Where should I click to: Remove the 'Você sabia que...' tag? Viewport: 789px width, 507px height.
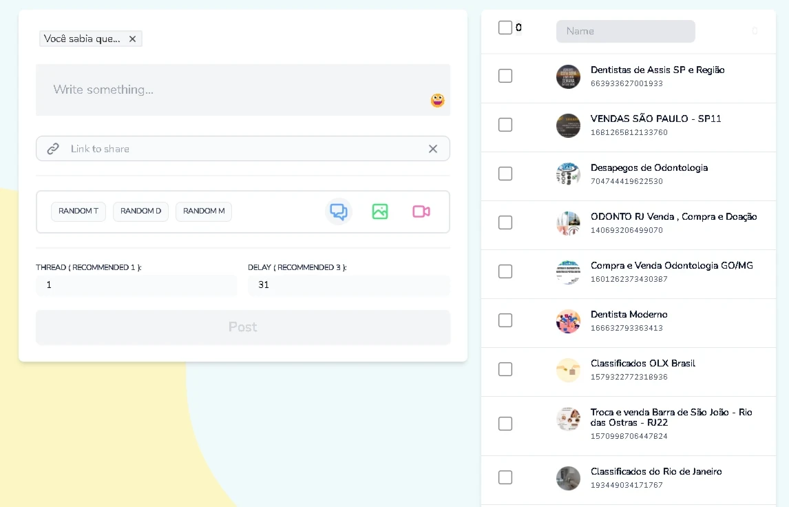(133, 39)
